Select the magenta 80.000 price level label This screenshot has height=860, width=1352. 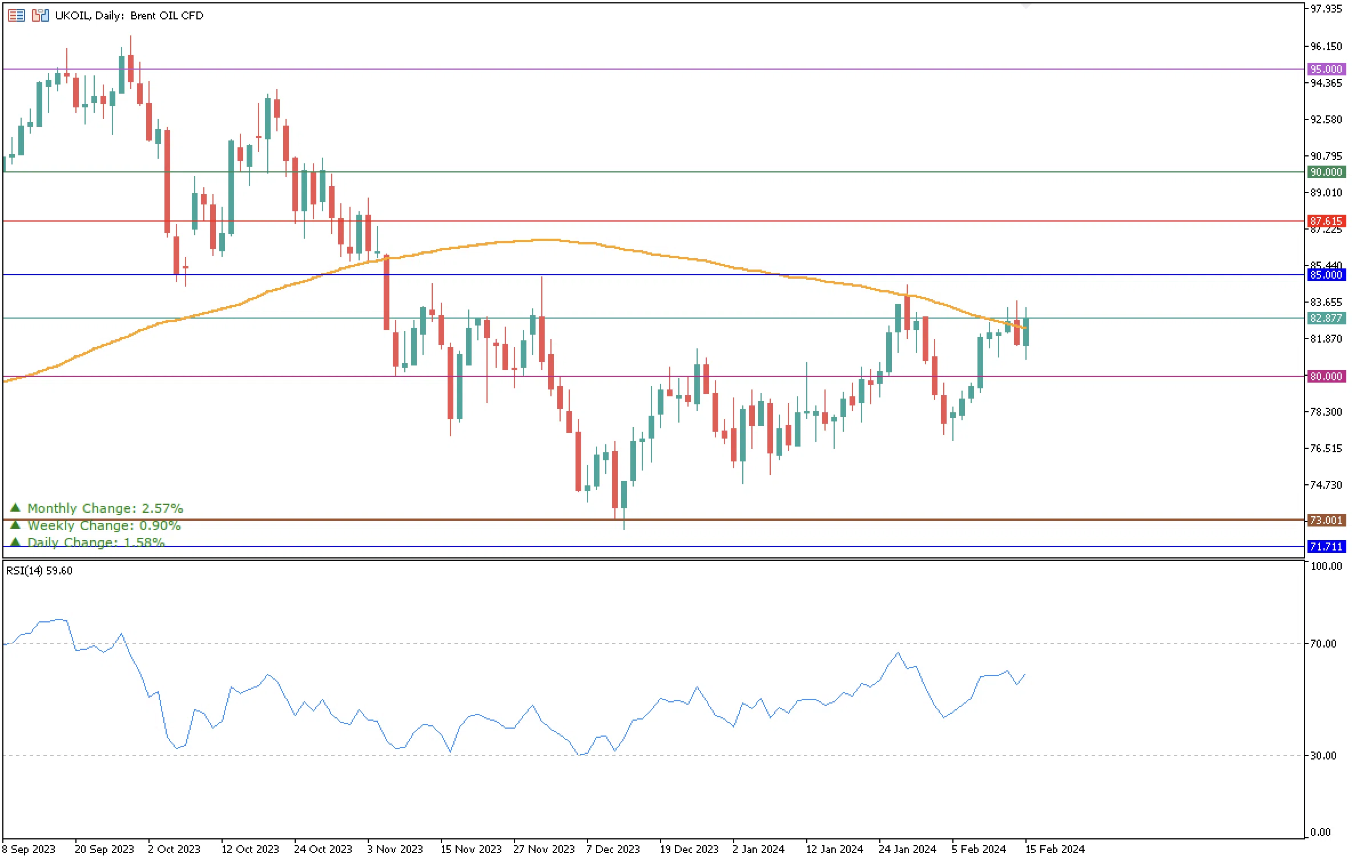(1326, 376)
